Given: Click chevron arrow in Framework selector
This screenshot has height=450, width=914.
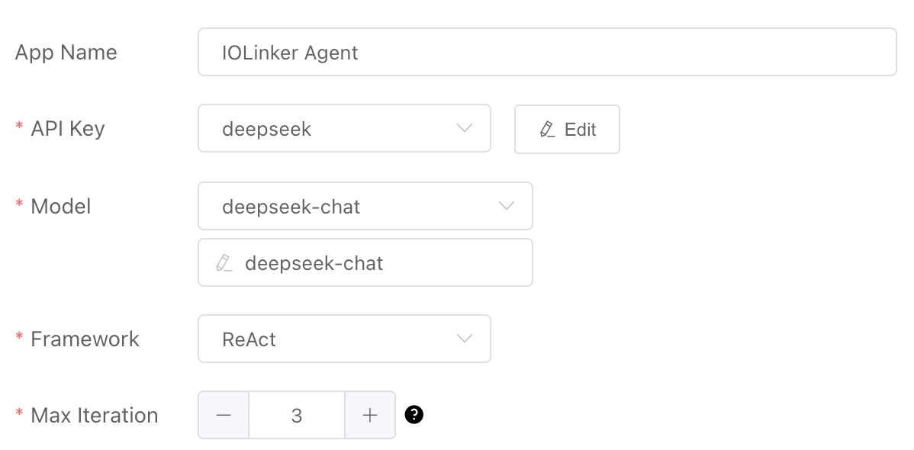Looking at the screenshot, I should pyautogui.click(x=464, y=339).
